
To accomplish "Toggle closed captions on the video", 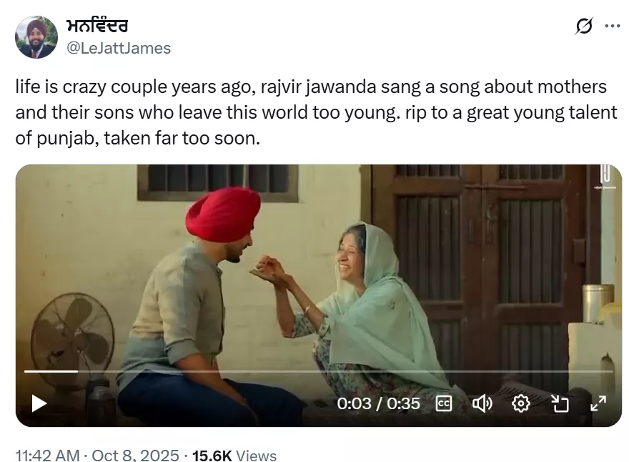I will coord(444,403).
